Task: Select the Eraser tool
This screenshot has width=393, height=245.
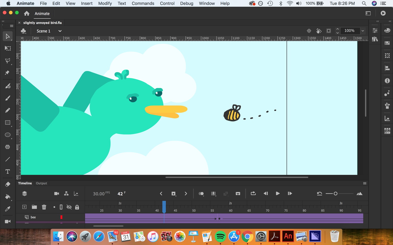Action: (8, 184)
